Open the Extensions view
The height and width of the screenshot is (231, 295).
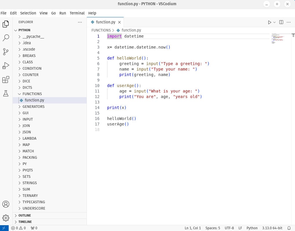6,80
